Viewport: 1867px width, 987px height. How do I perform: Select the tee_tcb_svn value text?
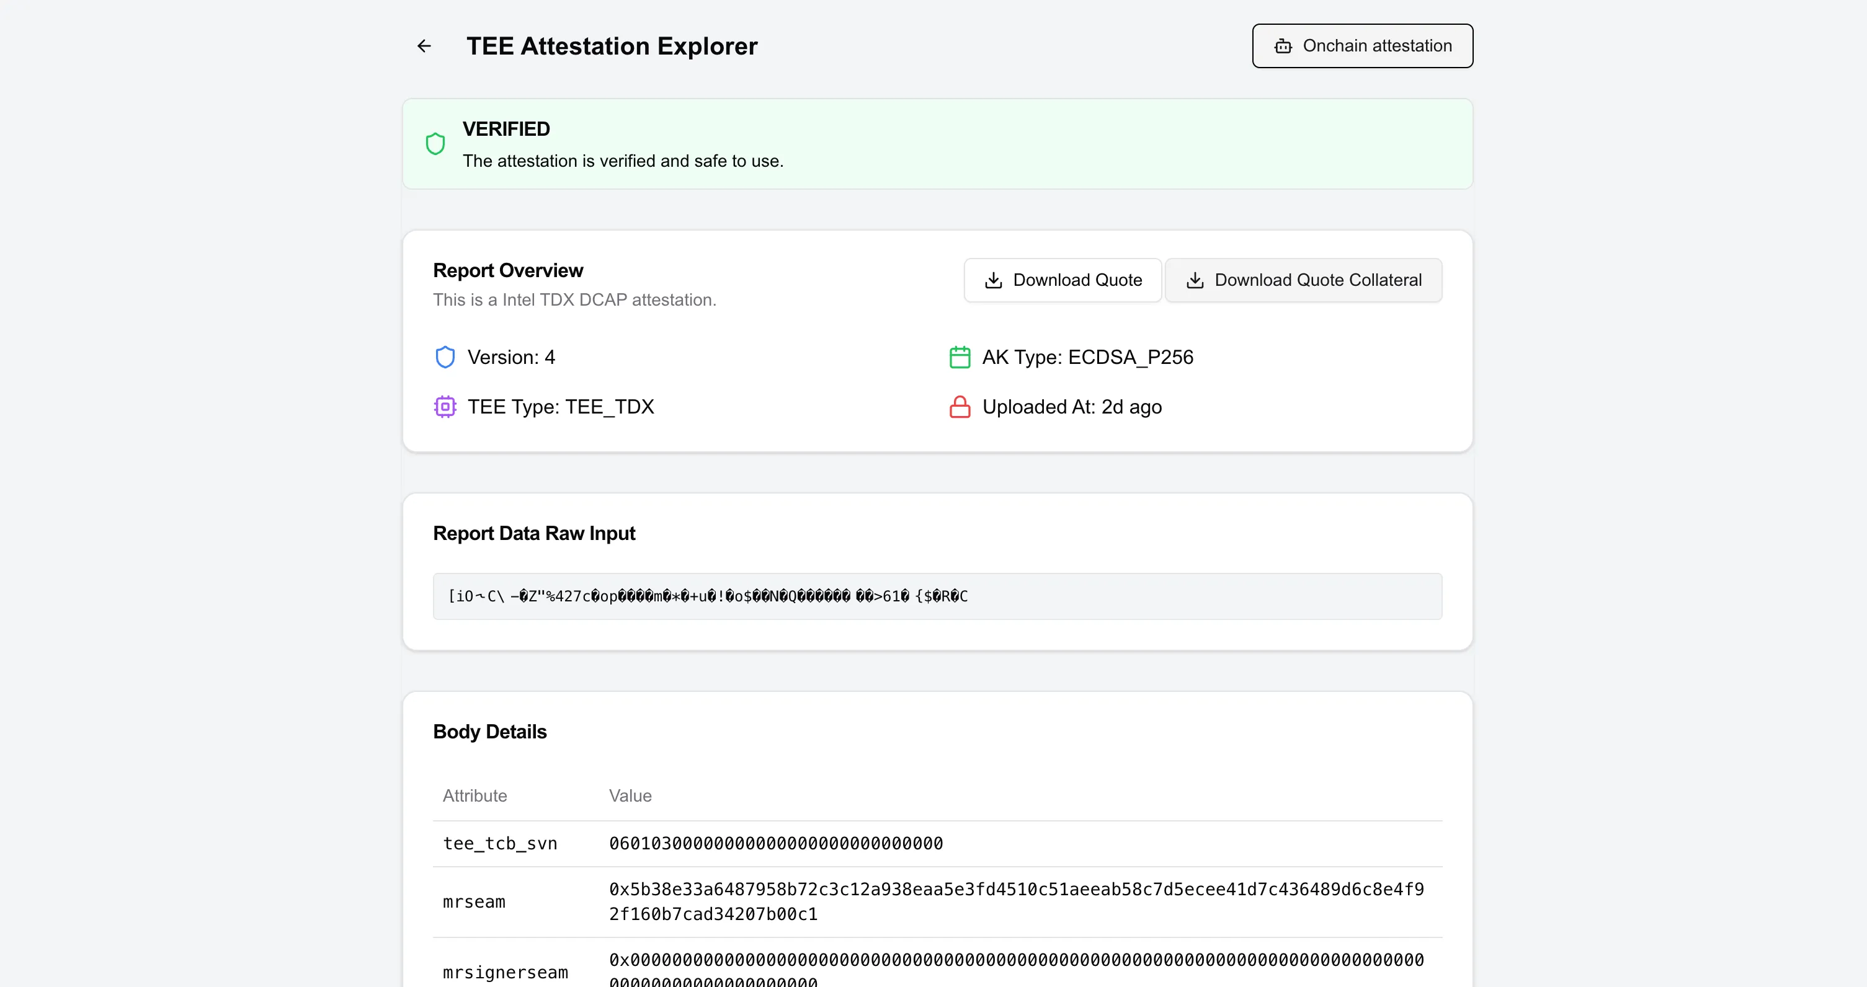[775, 844]
